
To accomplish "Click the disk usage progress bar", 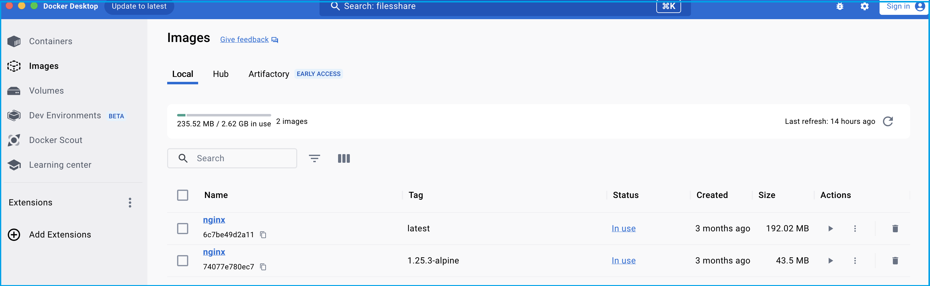I will click(x=224, y=115).
